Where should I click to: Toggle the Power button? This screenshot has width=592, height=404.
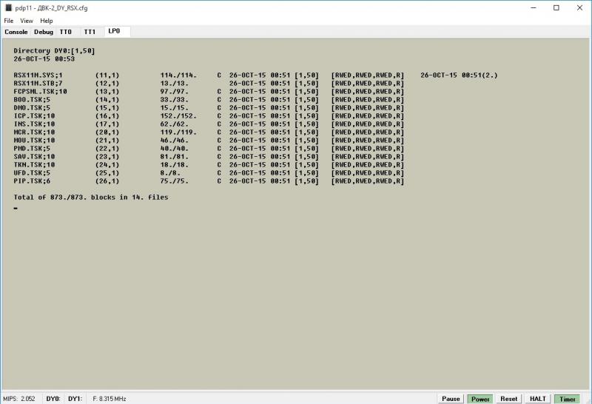coord(480,398)
